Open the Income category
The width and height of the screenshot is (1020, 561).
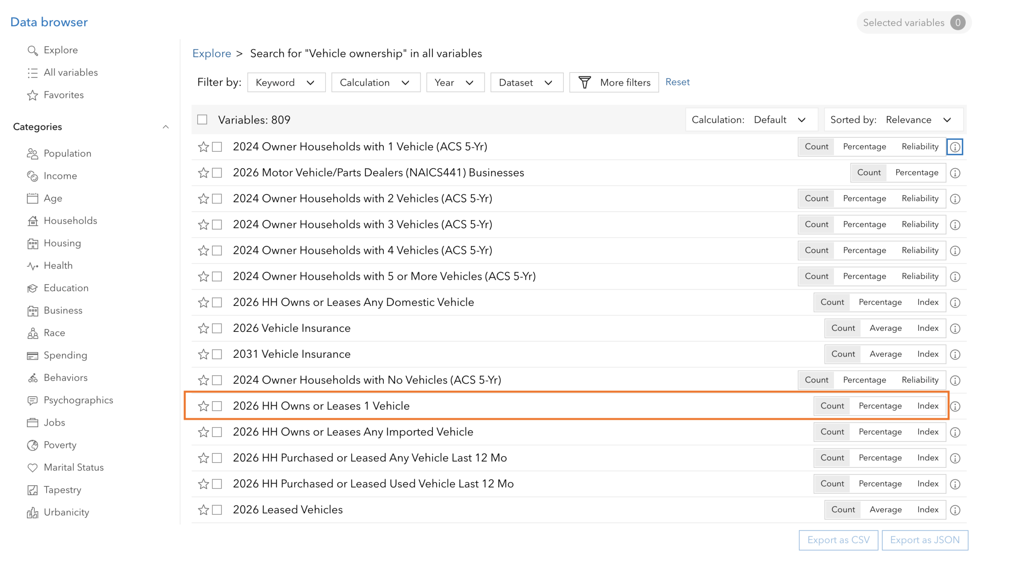[52, 176]
